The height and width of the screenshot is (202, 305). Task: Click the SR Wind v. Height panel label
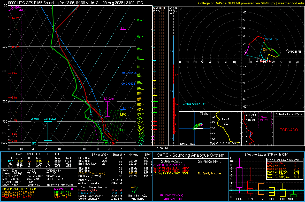[x=251, y=117]
